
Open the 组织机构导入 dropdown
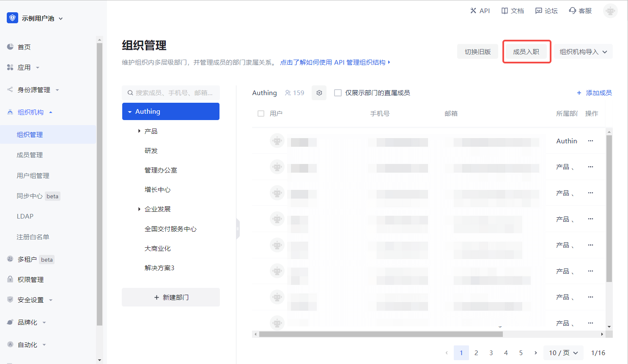point(583,52)
